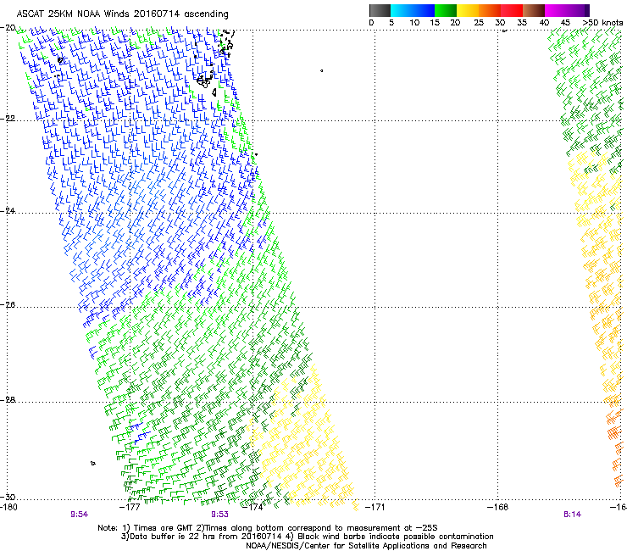Click longitude axis label '-180'
The width and height of the screenshot is (627, 551).
[x=8, y=508]
